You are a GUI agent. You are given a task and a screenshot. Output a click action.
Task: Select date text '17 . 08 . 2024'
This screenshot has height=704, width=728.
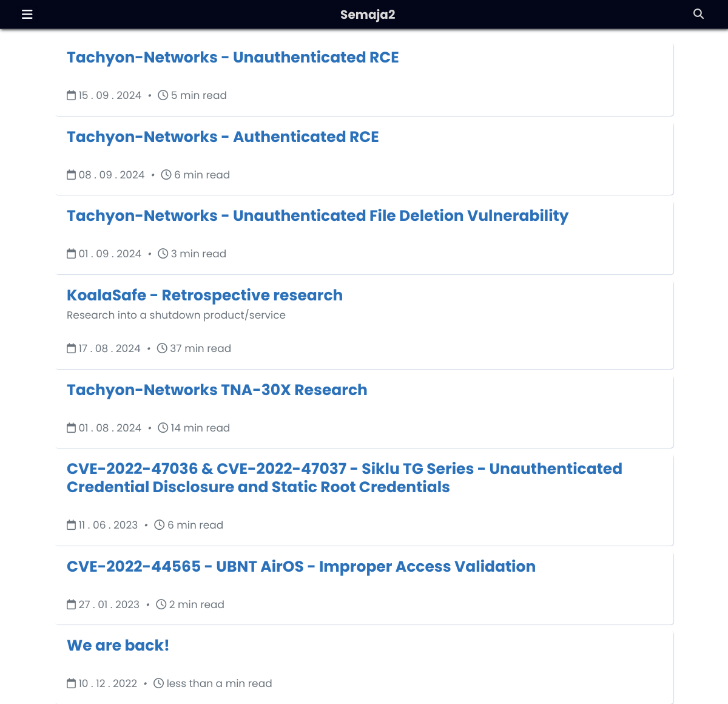point(109,348)
